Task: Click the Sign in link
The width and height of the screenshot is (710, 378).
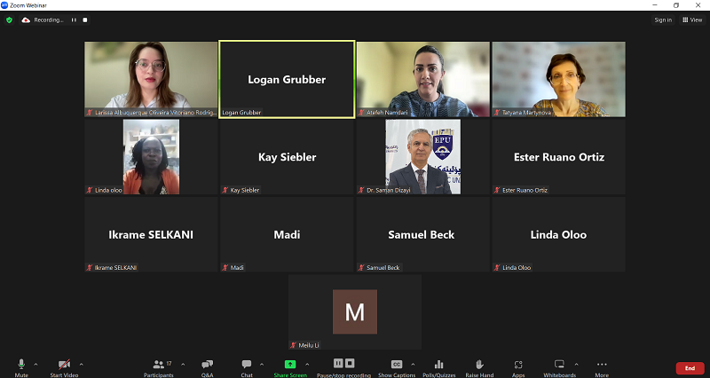Action: pos(663,20)
